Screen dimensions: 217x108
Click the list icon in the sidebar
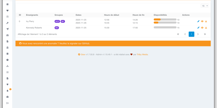coord(8,72)
